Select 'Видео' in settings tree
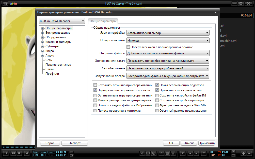 [x=50, y=51]
